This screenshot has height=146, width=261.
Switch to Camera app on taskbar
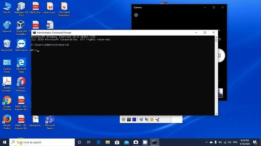(x=136, y=142)
